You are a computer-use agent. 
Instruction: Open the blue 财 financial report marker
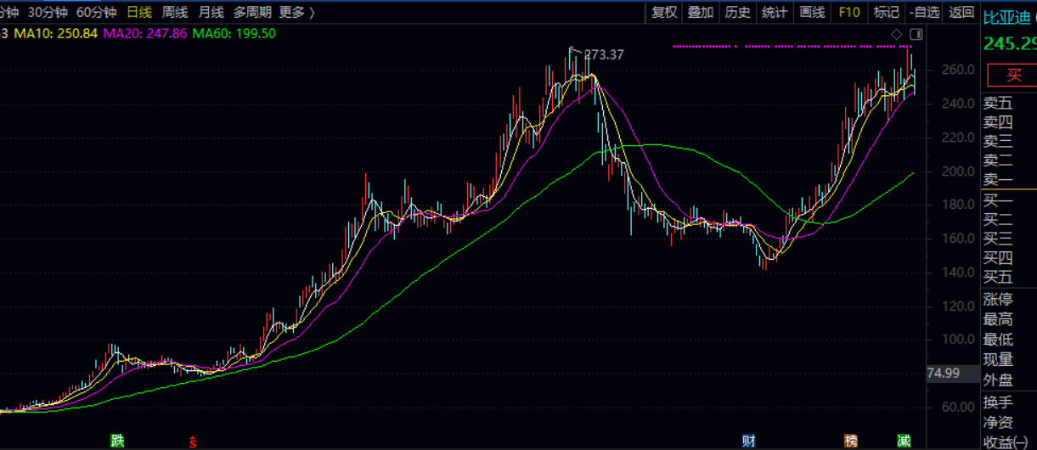tap(749, 440)
